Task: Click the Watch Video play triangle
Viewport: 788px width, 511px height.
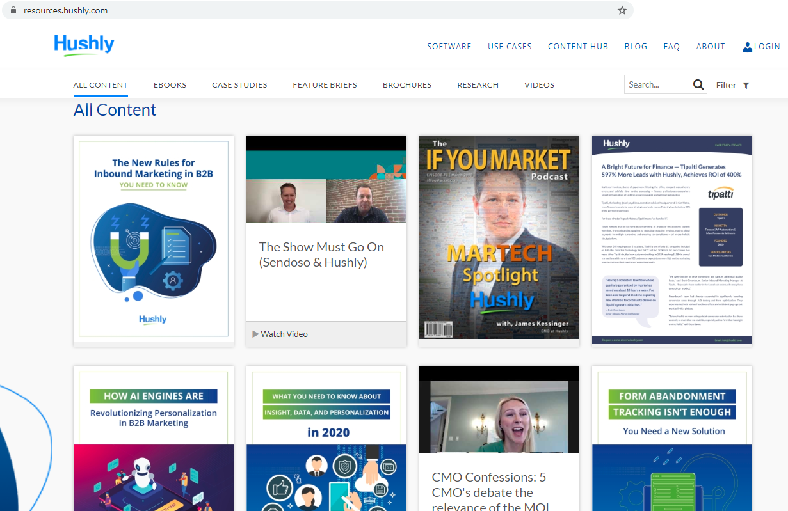Action: (255, 334)
